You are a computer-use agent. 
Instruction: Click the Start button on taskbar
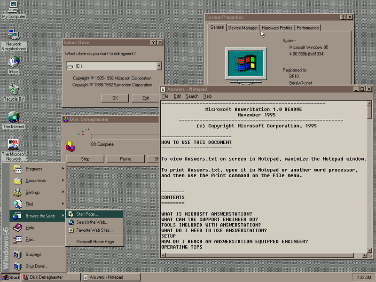pos(11,277)
